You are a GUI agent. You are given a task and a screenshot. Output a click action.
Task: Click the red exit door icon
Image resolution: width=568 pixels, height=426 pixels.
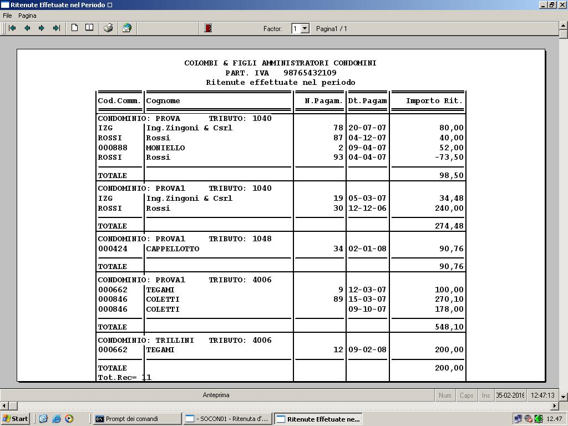pos(208,28)
